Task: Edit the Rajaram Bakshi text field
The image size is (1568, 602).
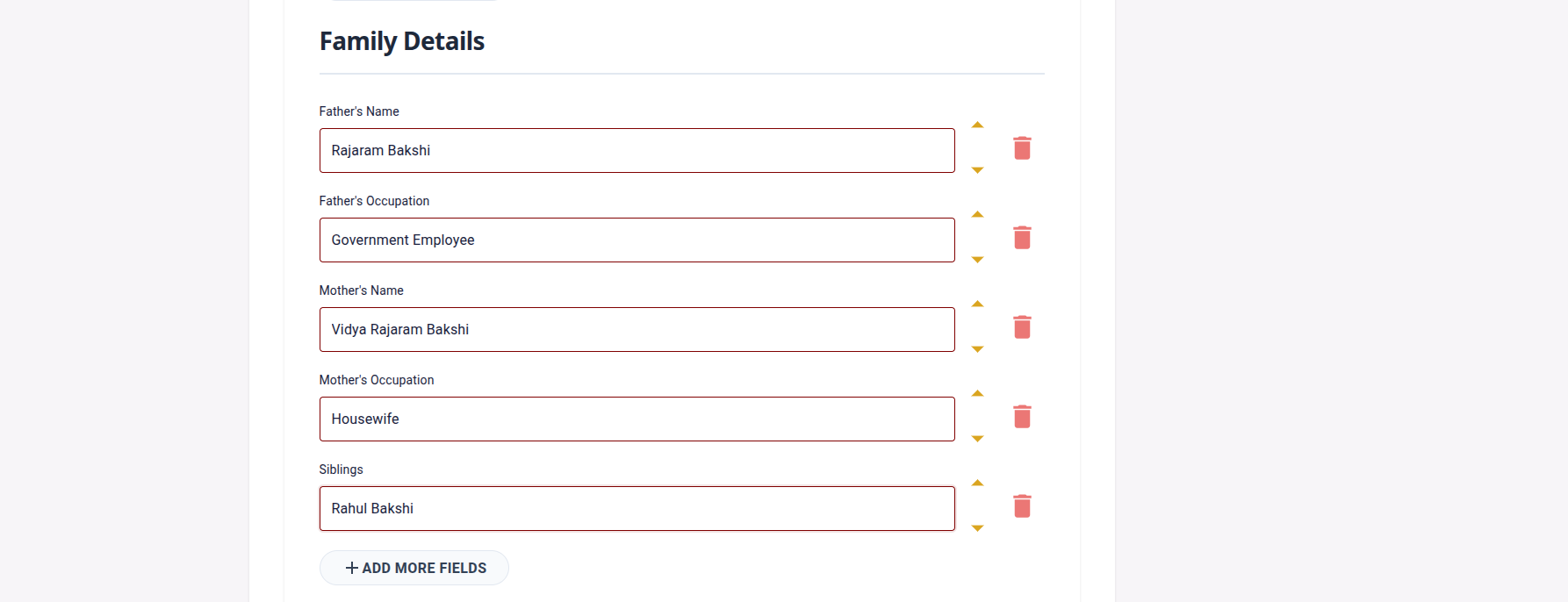Action: click(637, 151)
